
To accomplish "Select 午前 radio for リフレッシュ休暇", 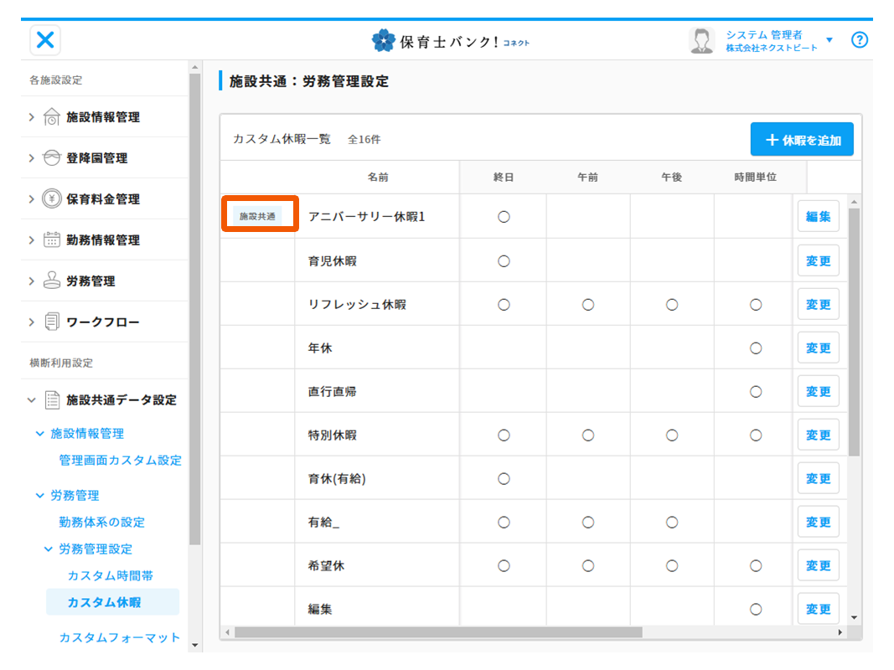I will click(587, 305).
